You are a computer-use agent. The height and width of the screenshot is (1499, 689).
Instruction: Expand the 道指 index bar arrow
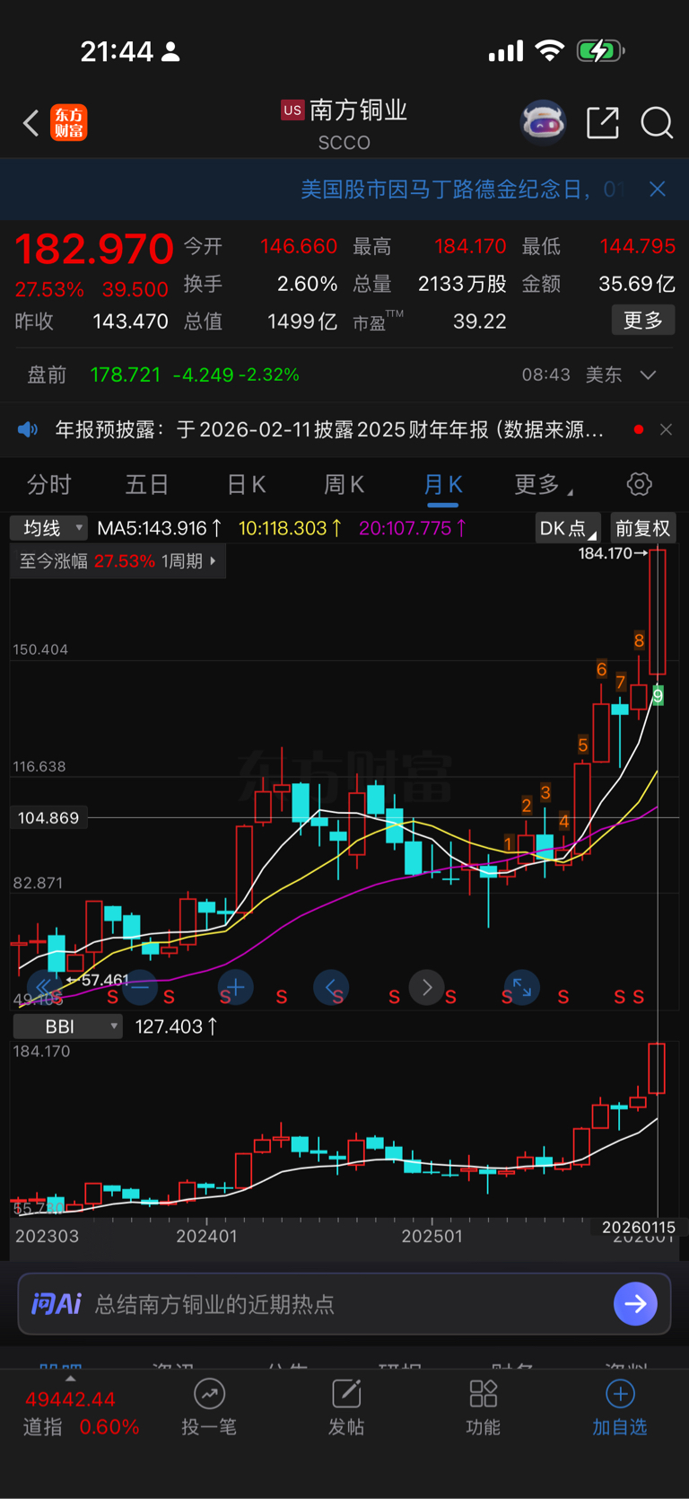pos(70,1379)
